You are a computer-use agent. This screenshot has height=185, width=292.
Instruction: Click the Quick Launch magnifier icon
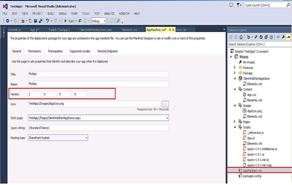pyautogui.click(x=288, y=5)
